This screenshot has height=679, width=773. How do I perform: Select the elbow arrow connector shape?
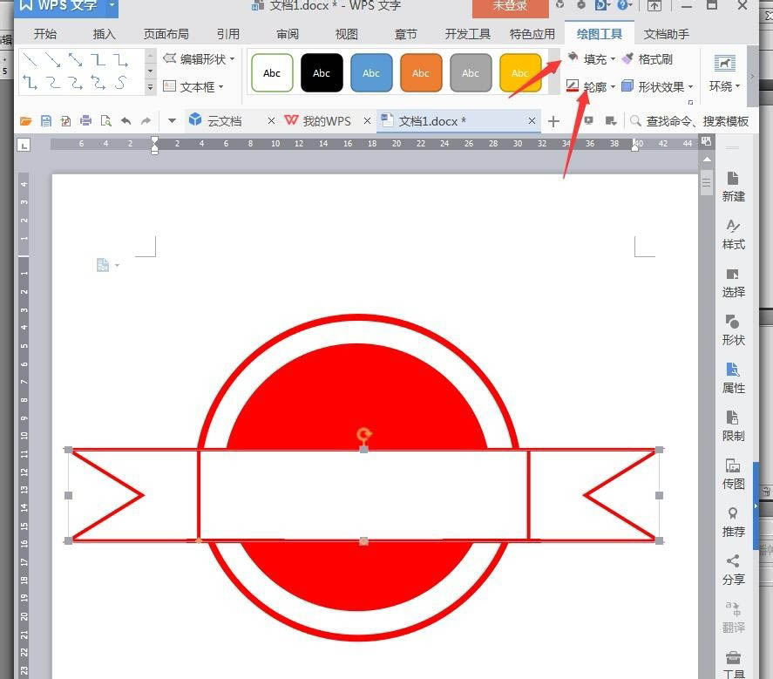pos(121,60)
